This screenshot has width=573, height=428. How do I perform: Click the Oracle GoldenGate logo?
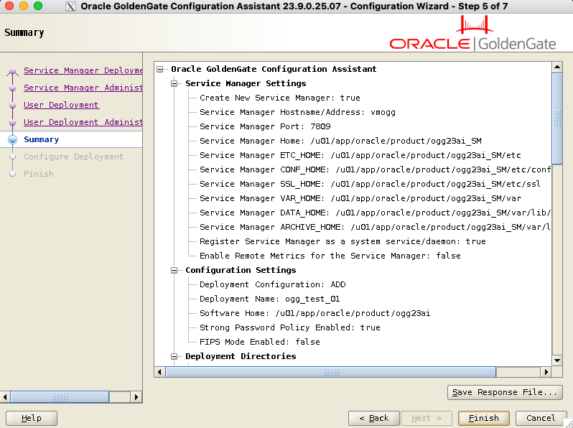click(x=473, y=37)
